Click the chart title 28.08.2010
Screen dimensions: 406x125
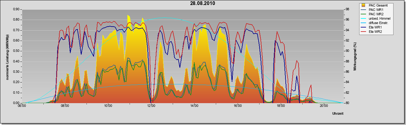[203, 3]
